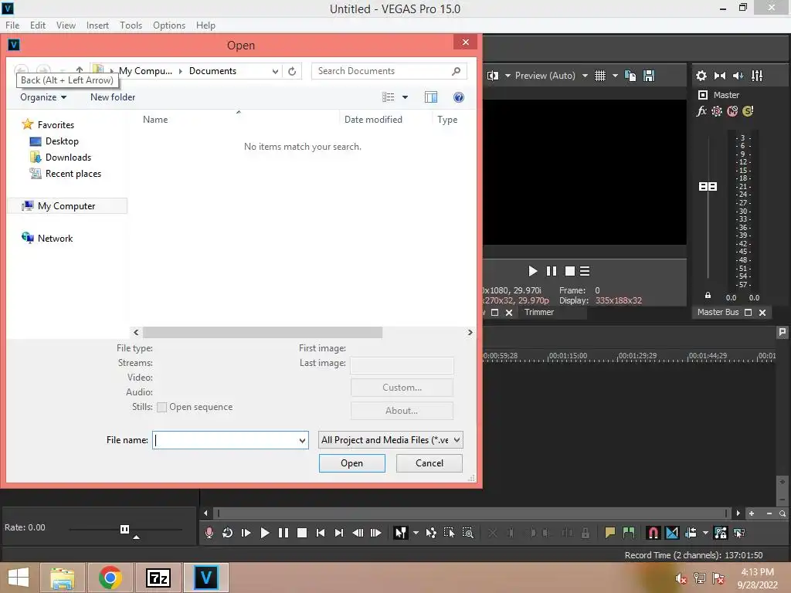791x593 pixels.
Task: Open the Insert menu
Action: coord(97,25)
